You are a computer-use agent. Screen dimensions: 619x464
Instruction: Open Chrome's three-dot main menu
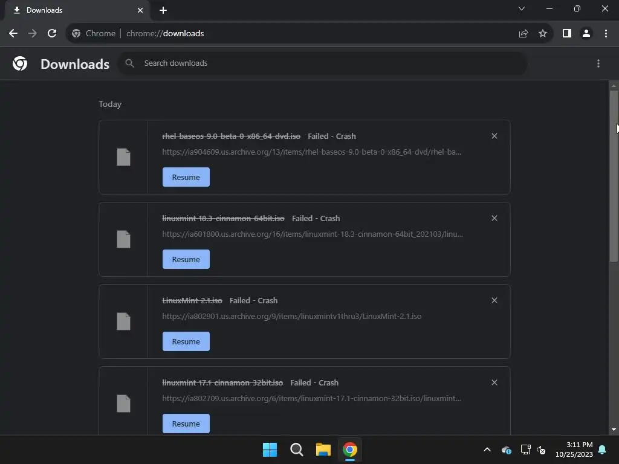coord(606,34)
